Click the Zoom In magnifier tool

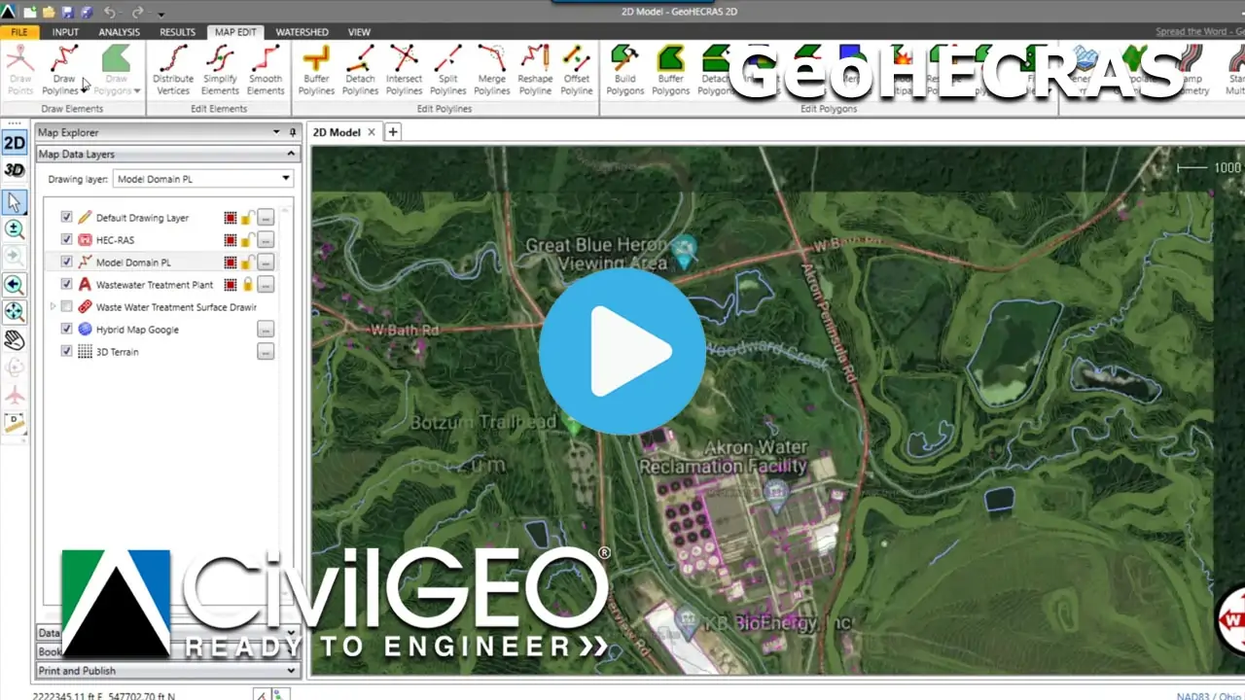click(15, 229)
